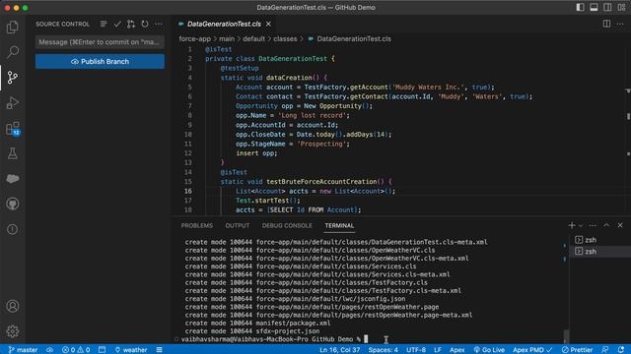
Task: Change encoding via UTF-8 status item
Action: (x=416, y=350)
